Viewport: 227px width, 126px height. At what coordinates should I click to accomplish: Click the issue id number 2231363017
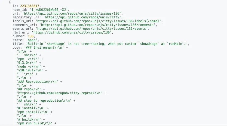pyautogui.click(x=30, y=6)
